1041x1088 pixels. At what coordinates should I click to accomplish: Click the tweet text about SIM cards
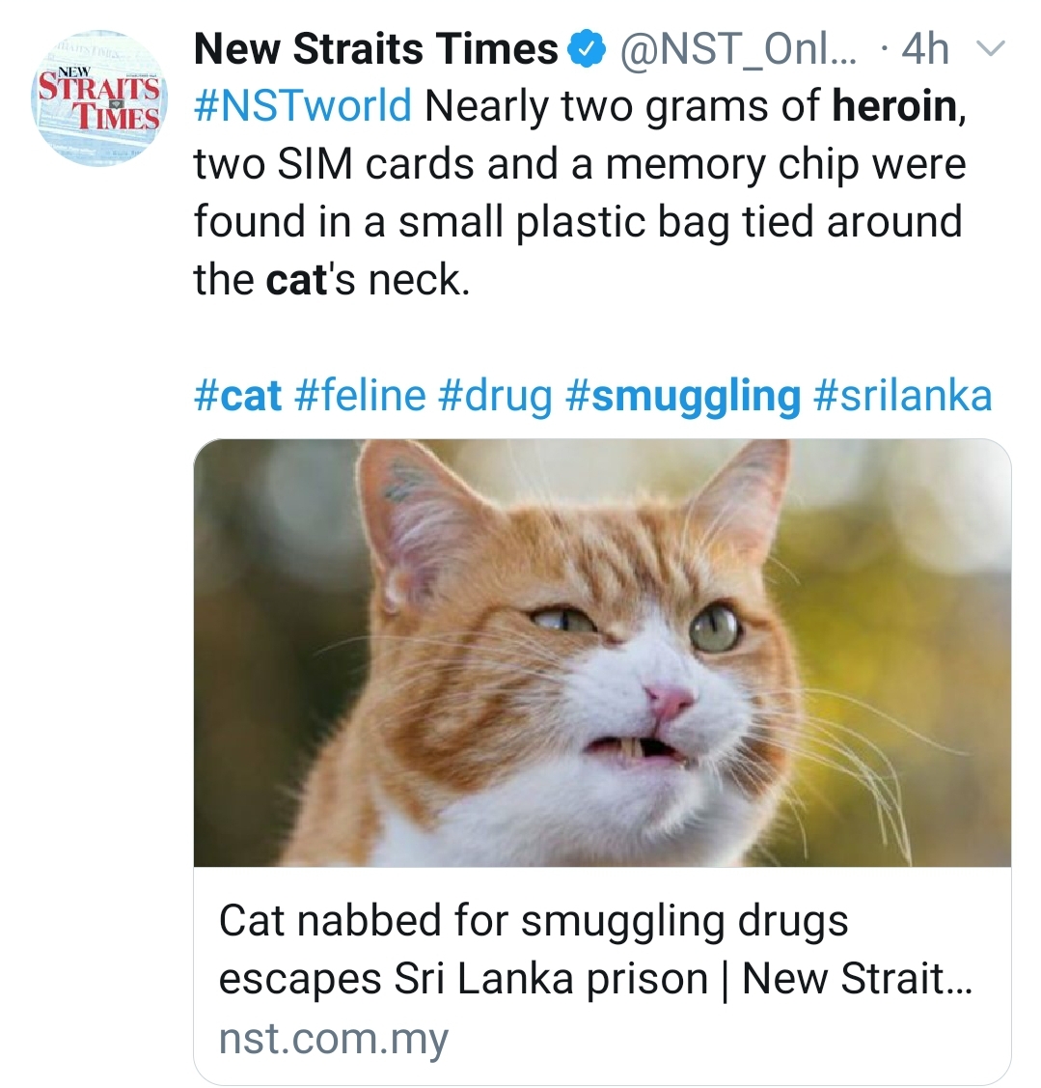[579, 165]
